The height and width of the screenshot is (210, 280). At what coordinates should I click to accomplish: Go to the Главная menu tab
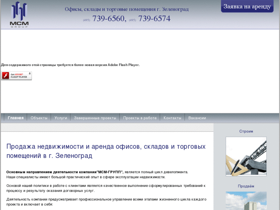pyautogui.click(x=15, y=118)
